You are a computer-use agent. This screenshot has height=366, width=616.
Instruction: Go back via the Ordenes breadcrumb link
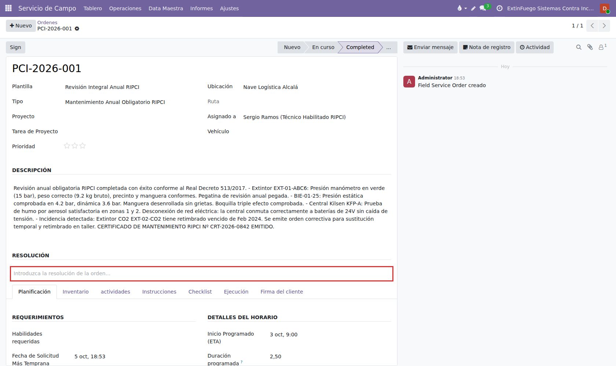[x=47, y=22]
